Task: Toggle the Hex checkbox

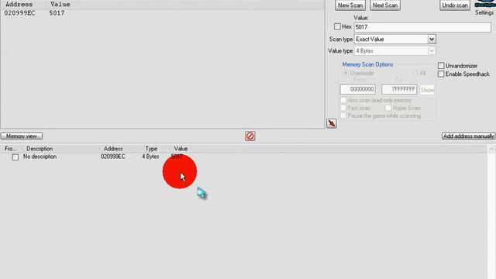Action: tap(338, 26)
